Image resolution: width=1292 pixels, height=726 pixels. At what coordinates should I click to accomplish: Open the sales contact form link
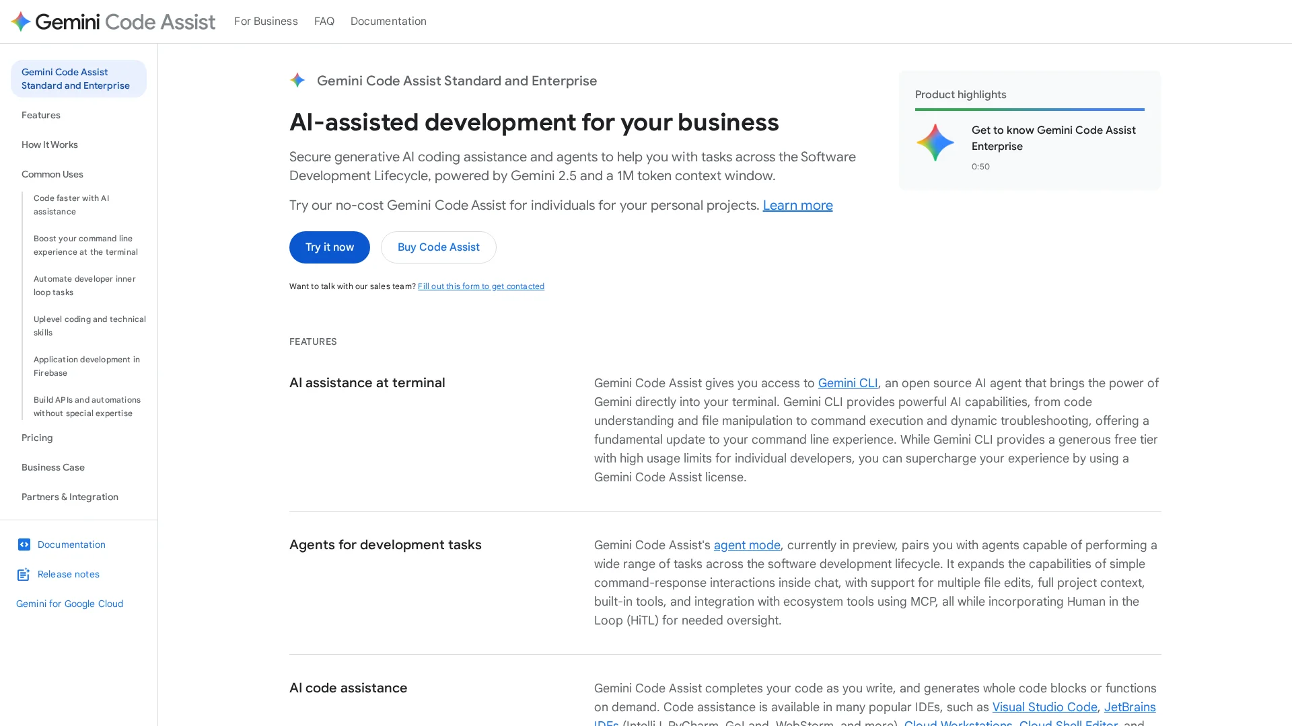(x=480, y=286)
